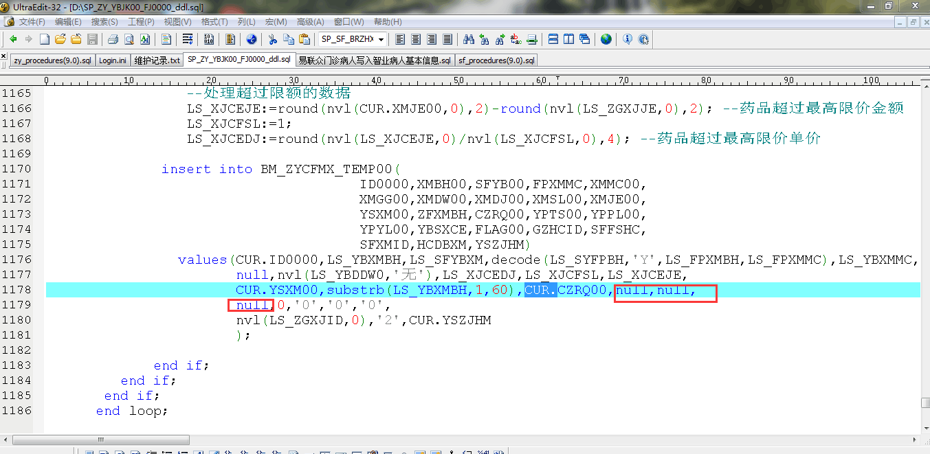
Task: Click the Open file folder icon
Action: pyautogui.click(x=60, y=39)
